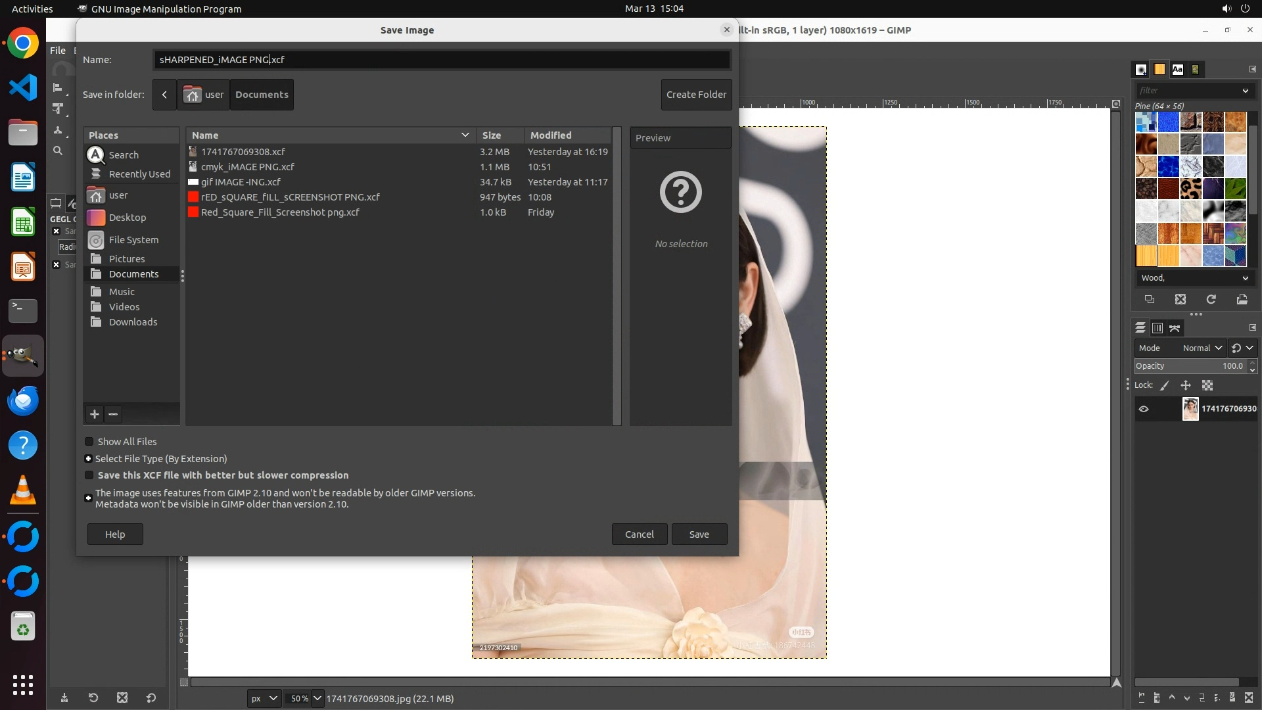The width and height of the screenshot is (1262, 710).
Task: Click the Create Folder button
Action: click(x=696, y=95)
